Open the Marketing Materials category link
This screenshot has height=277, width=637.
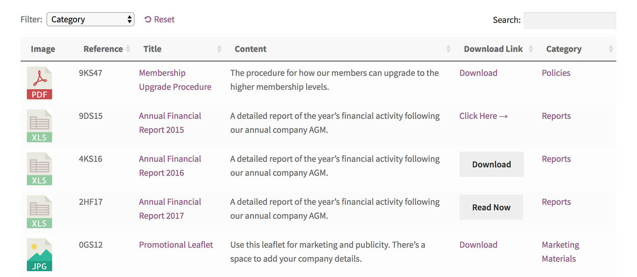(x=560, y=252)
